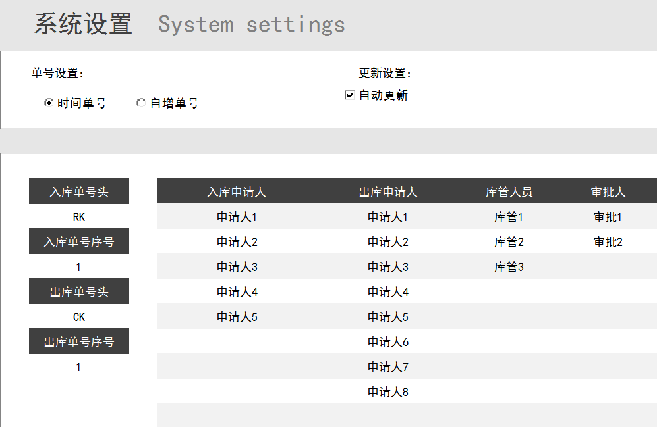Click the 入库单号序号 header button
This screenshot has height=427, width=657.
point(79,241)
